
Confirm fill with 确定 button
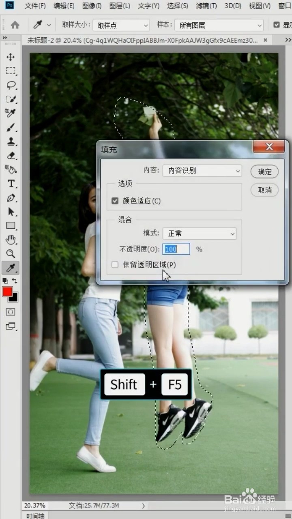[265, 172]
